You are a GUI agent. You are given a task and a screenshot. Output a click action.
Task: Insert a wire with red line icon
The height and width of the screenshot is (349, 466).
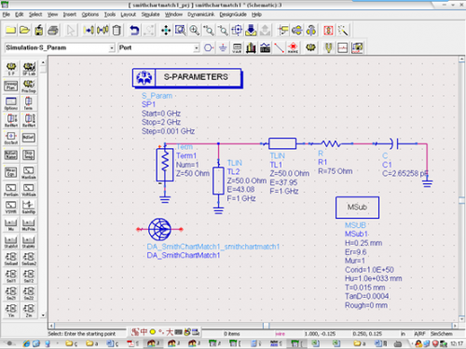pos(279,47)
